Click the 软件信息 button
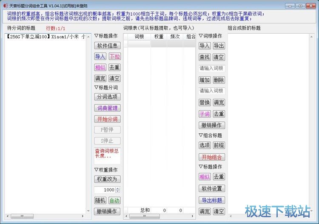 pos(107,46)
